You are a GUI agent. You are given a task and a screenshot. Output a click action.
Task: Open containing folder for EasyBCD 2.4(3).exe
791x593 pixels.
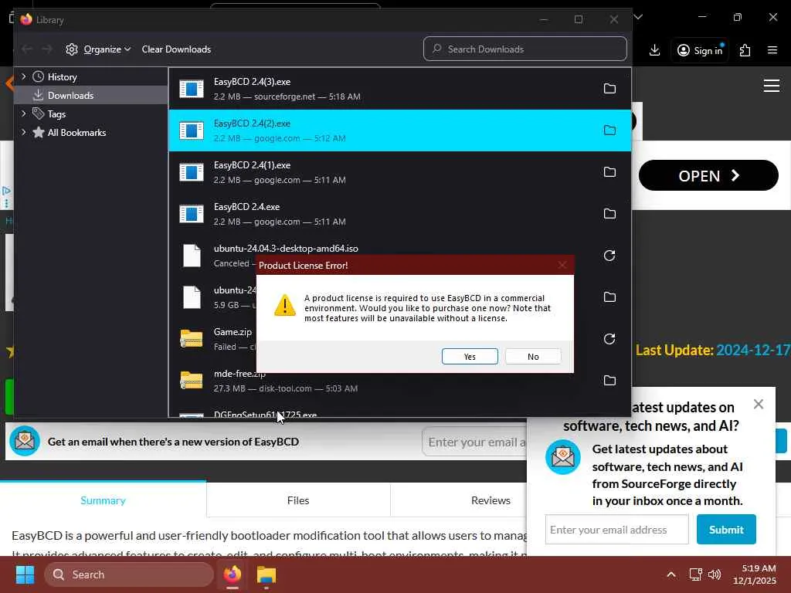coord(609,89)
